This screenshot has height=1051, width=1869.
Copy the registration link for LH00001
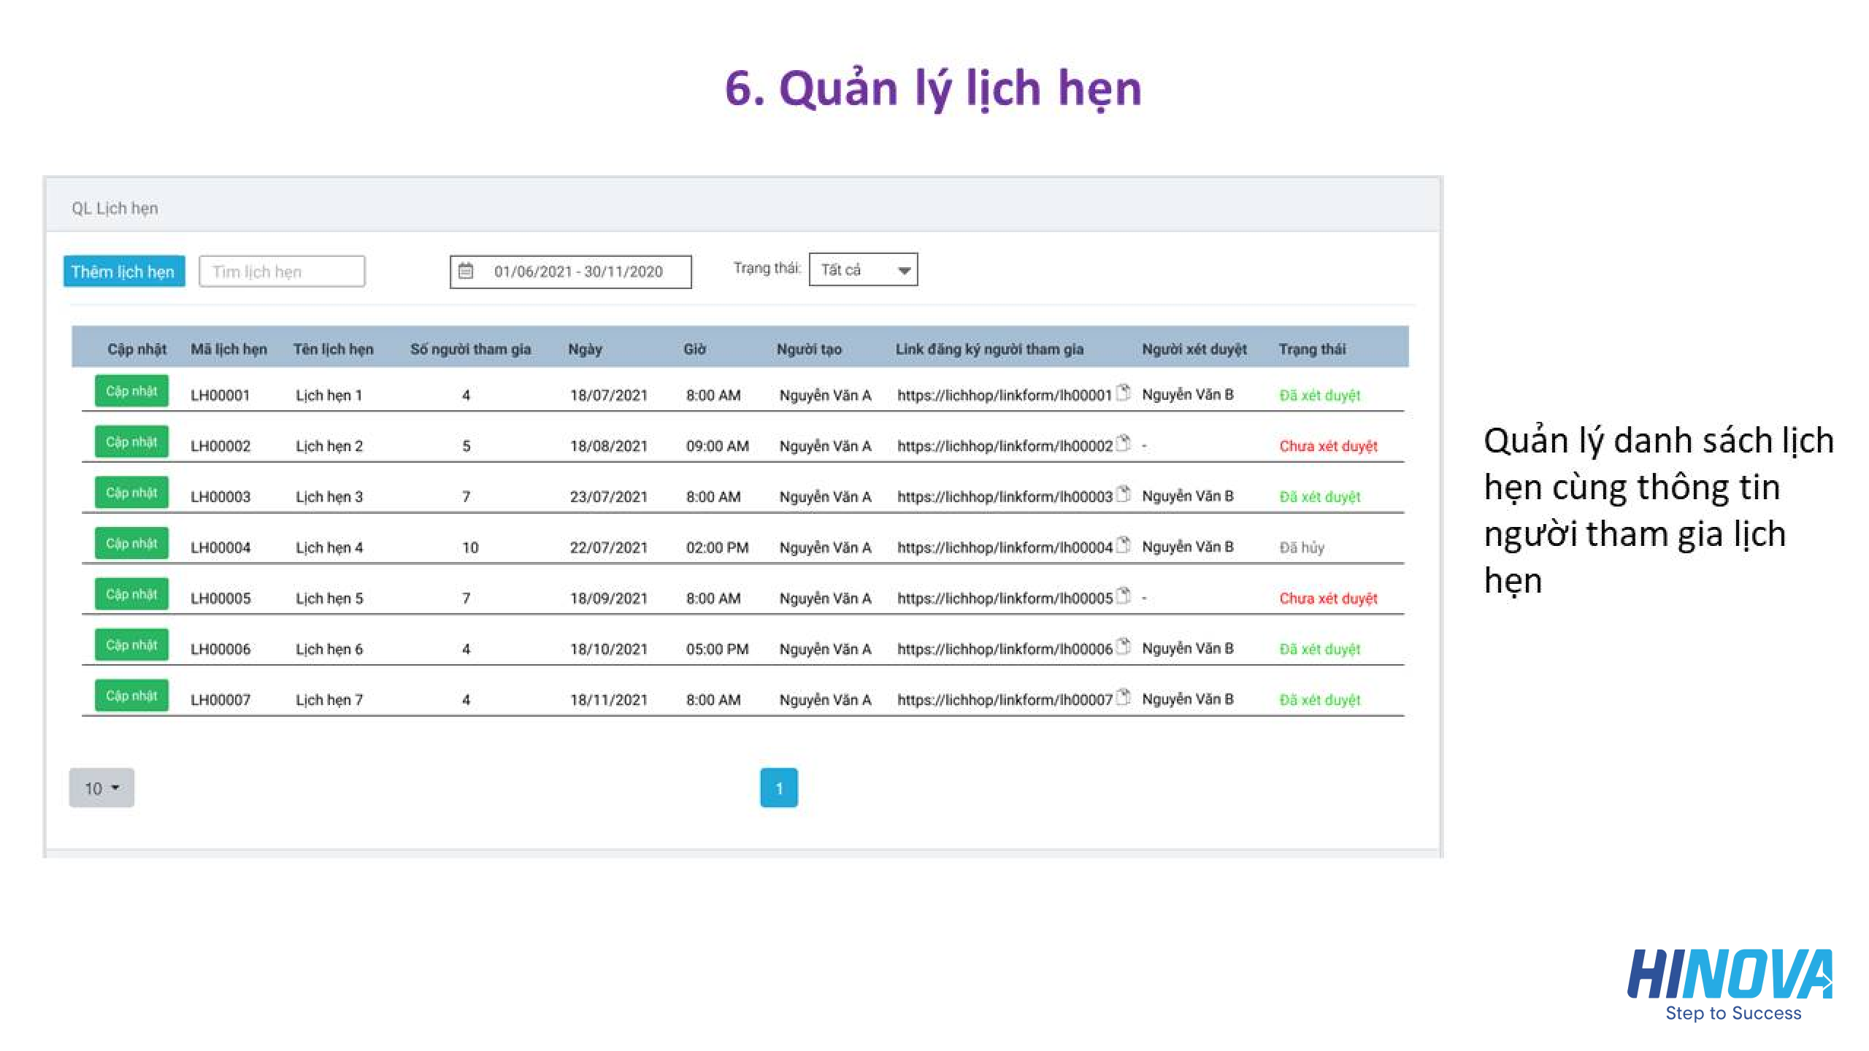(1124, 393)
